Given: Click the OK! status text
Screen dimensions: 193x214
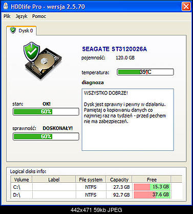Looking at the screenshot, I should click(x=47, y=104).
